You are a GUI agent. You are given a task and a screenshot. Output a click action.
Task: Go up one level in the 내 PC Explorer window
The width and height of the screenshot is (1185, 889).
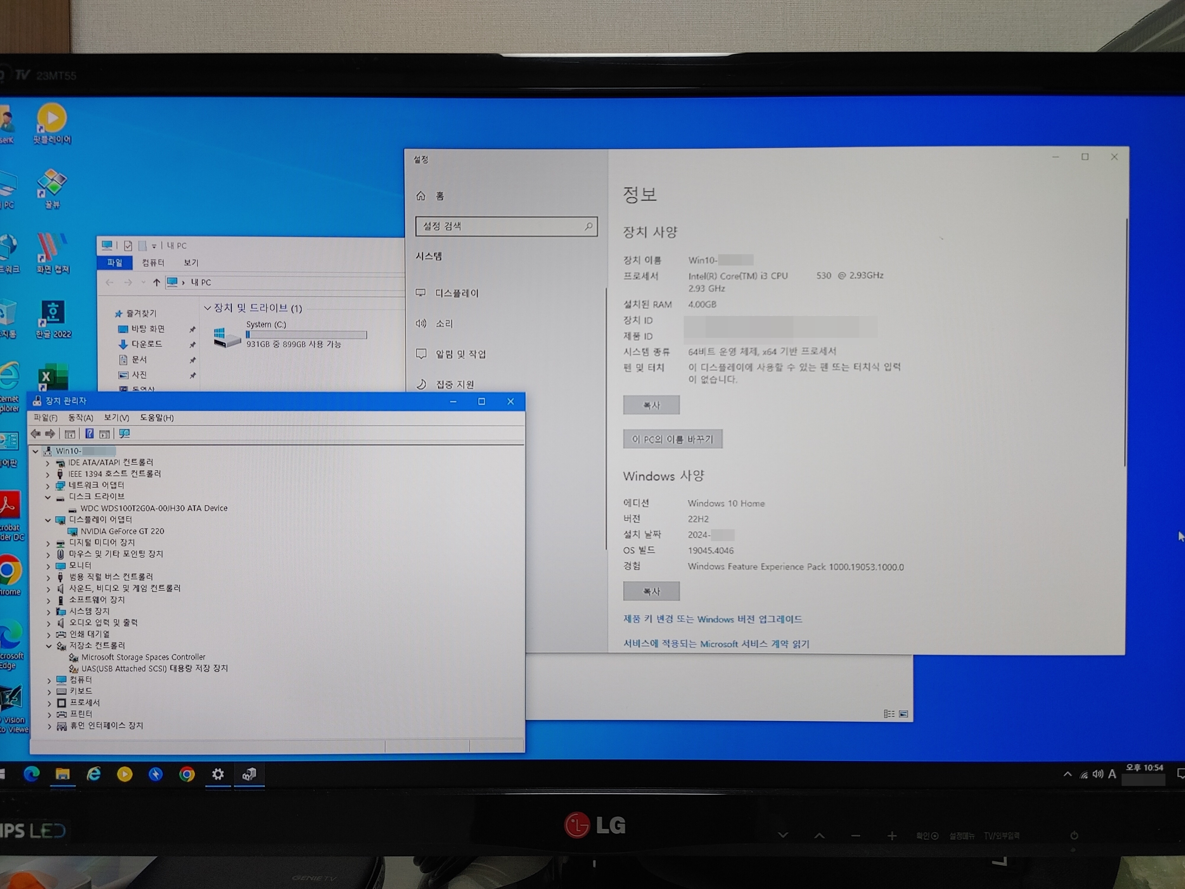pos(156,282)
